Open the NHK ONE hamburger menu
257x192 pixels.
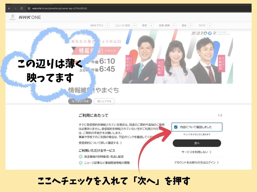[x=13, y=17]
